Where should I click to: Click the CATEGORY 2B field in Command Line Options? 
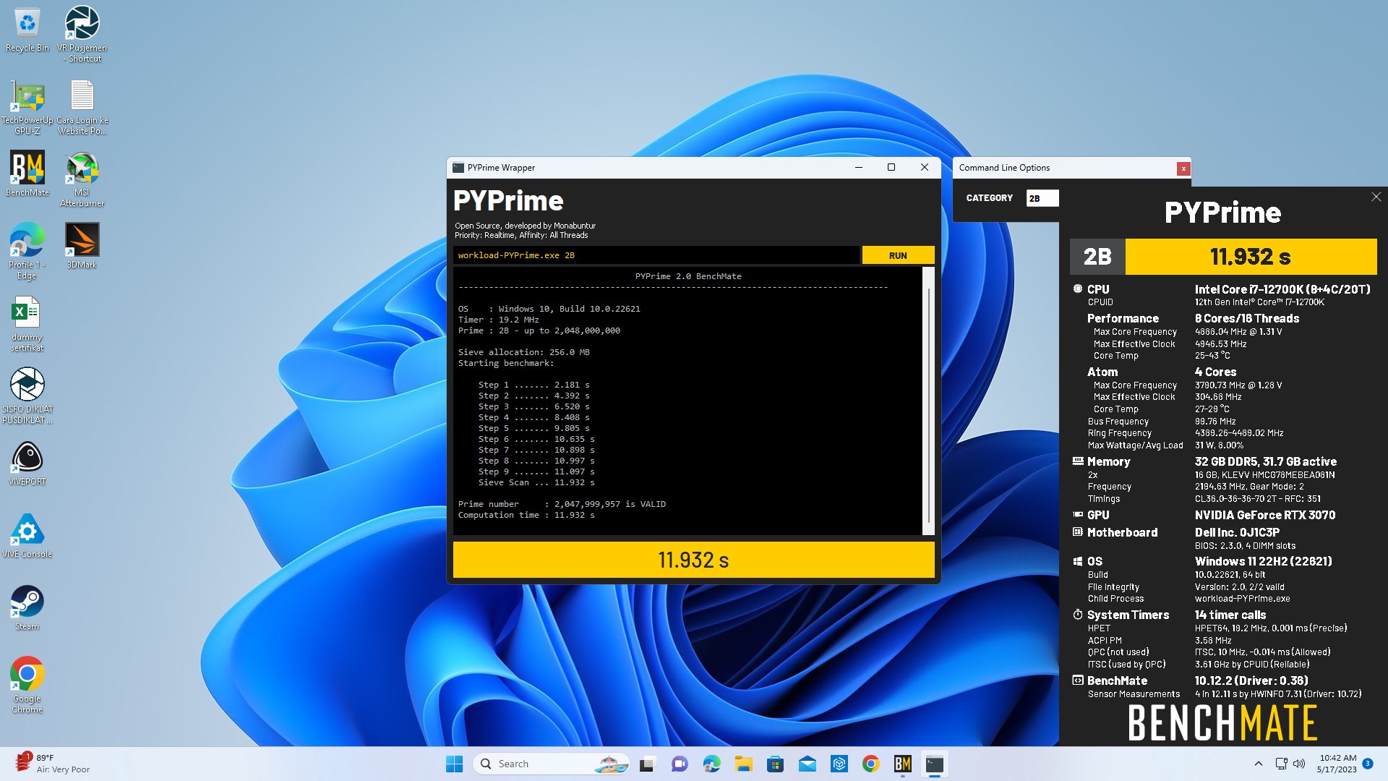(x=1042, y=198)
